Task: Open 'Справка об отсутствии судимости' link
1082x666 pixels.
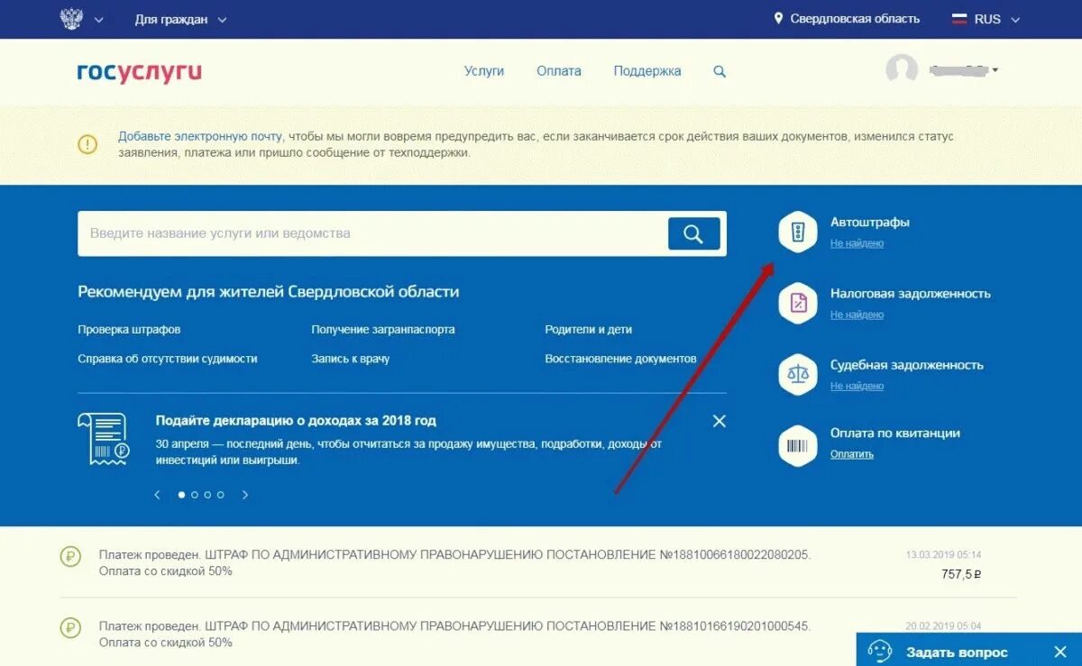Action: (168, 359)
